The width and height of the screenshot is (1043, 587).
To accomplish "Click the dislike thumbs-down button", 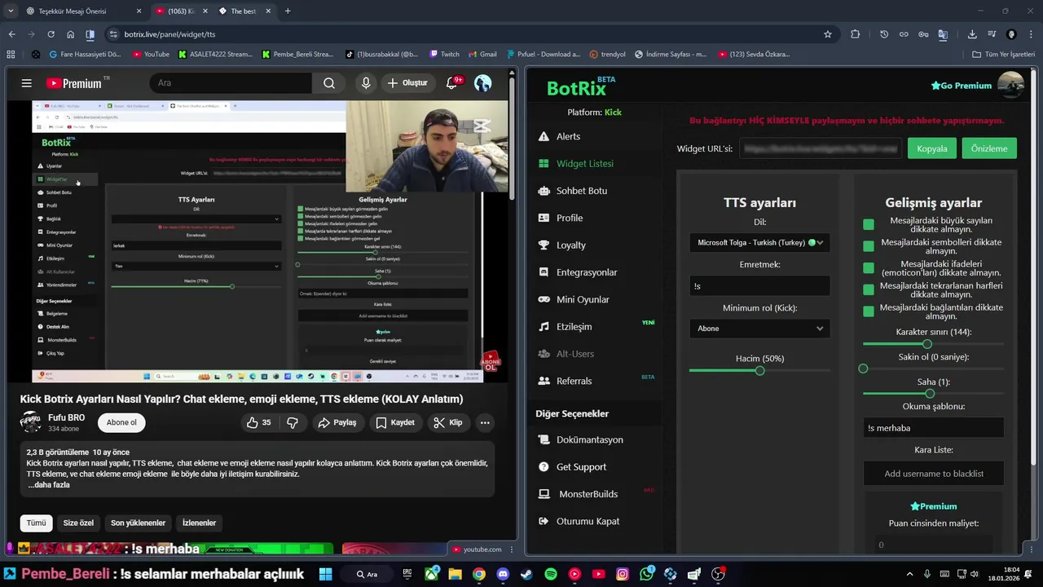I will click(x=293, y=422).
